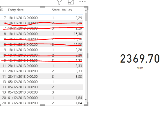168x118 pixels.
Task: Click value 3,33 in ID 11 state 2 row
Action: [79, 71]
